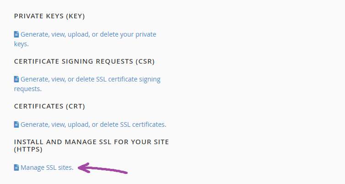
Task: Click the document icon beside the private keys link
Action: pos(16,34)
